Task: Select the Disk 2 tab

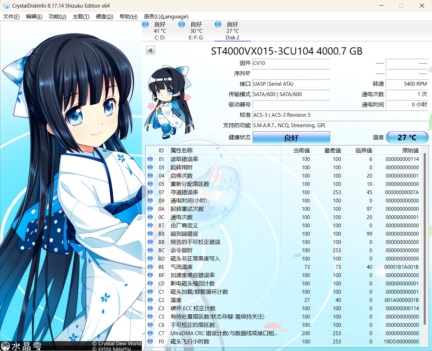Action: [x=232, y=31]
